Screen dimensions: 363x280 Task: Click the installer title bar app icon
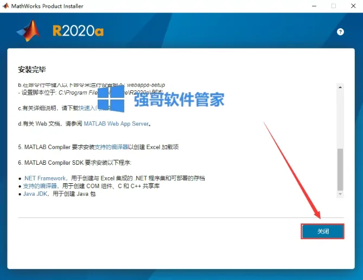[5, 6]
